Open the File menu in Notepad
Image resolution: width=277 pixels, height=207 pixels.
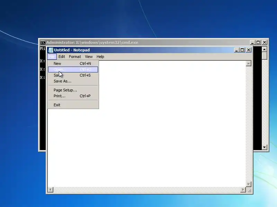tap(52, 57)
